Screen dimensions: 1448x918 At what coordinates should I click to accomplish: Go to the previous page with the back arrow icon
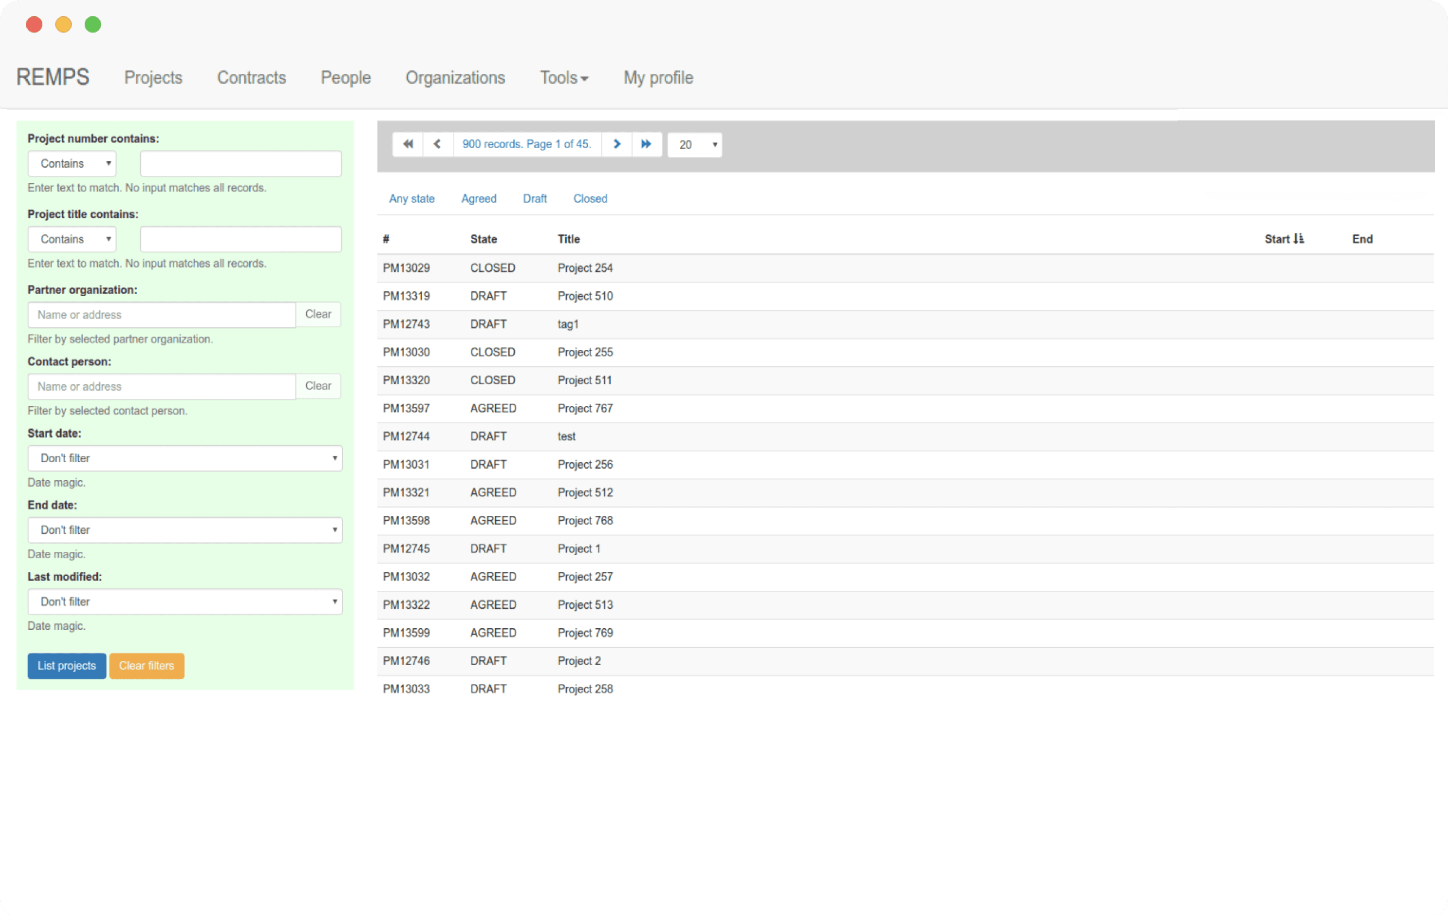tap(437, 144)
